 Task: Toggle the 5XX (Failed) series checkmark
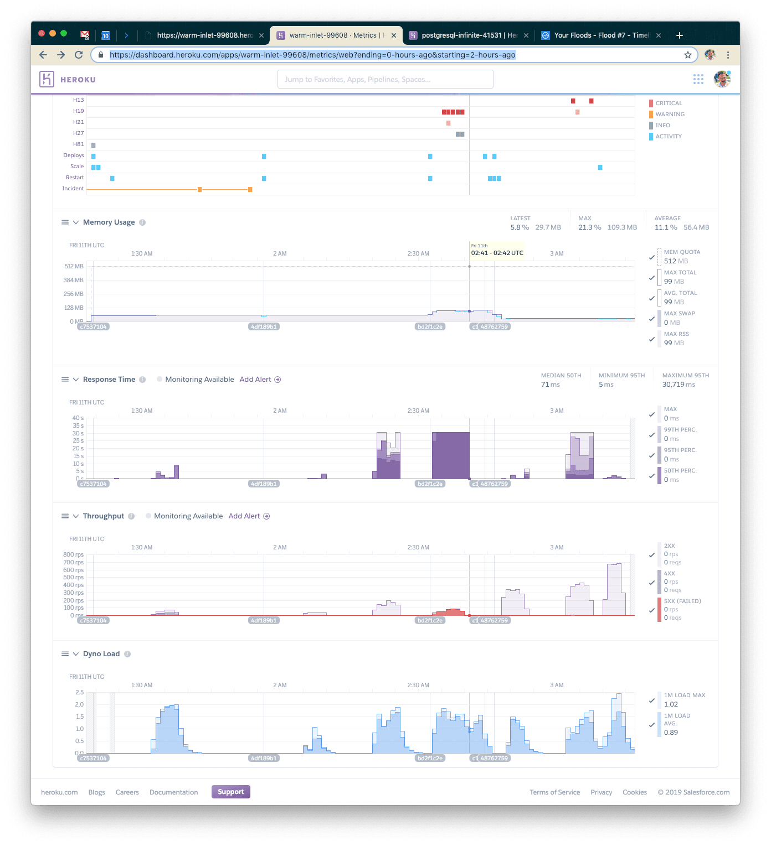point(652,610)
